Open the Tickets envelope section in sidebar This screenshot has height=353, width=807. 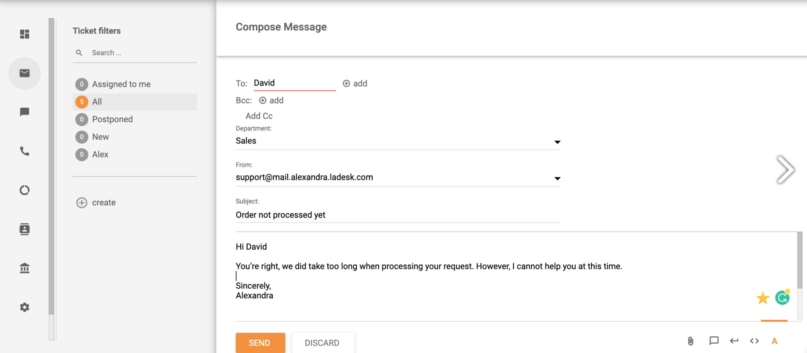point(24,73)
